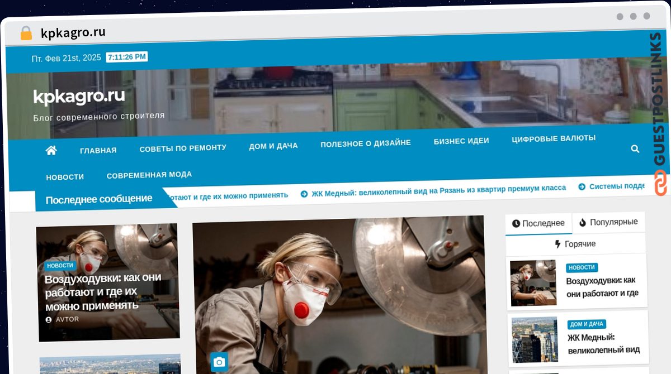
Task: Click tagline Блог современного строителя
Action: click(99, 117)
